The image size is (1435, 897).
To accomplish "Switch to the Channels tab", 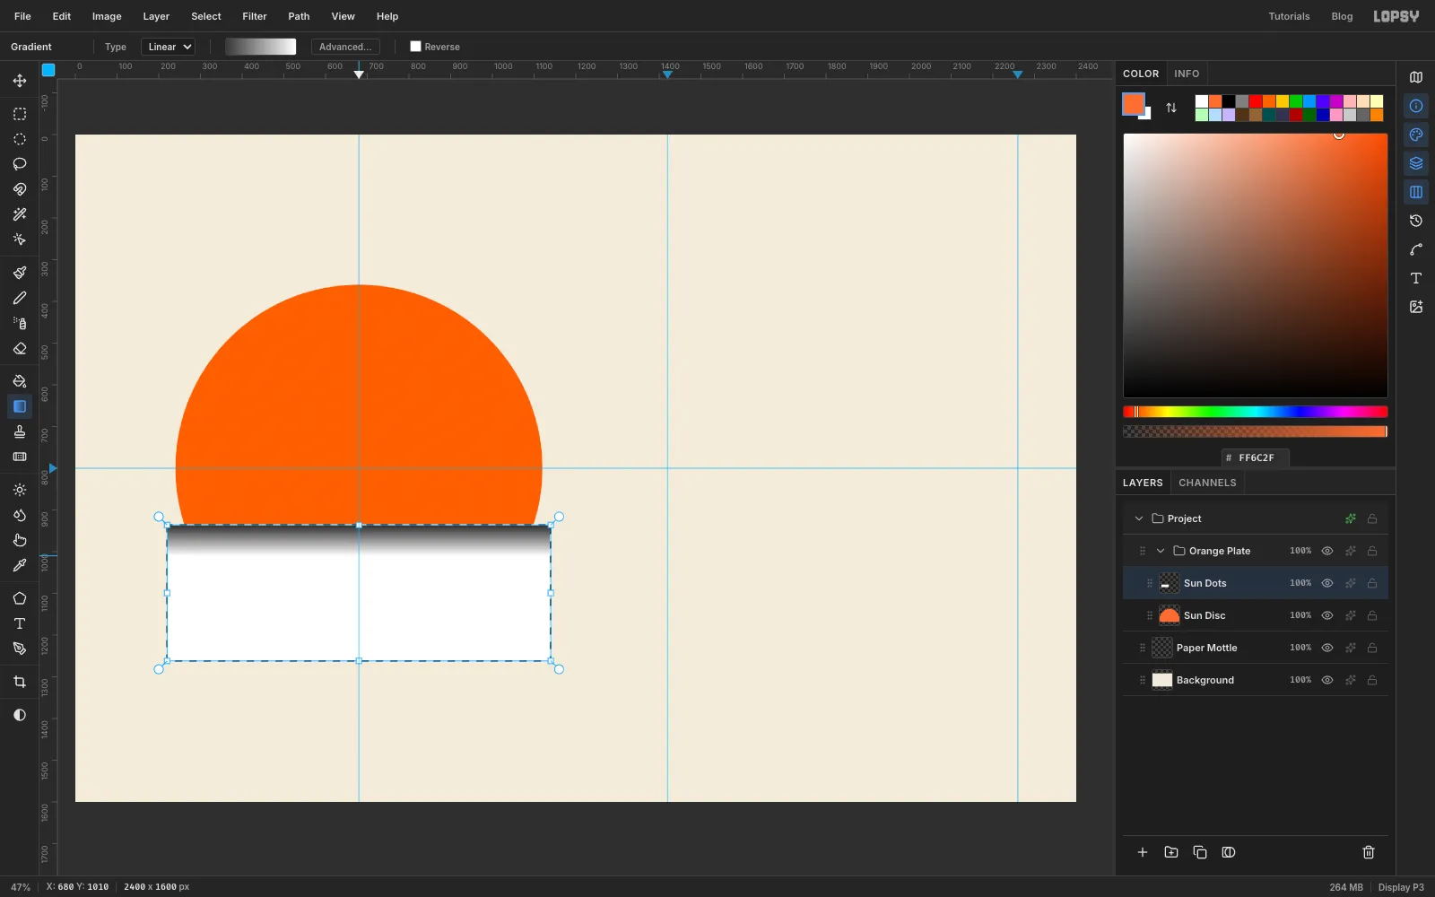I will click(x=1207, y=483).
